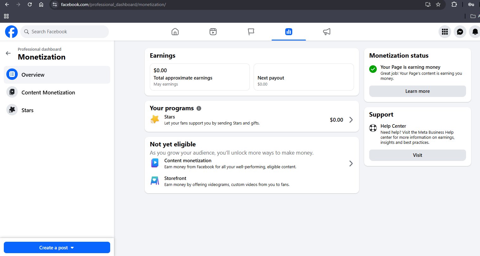Image resolution: width=480 pixels, height=256 pixels.
Task: View site information icon in address bar
Action: coord(55,4)
